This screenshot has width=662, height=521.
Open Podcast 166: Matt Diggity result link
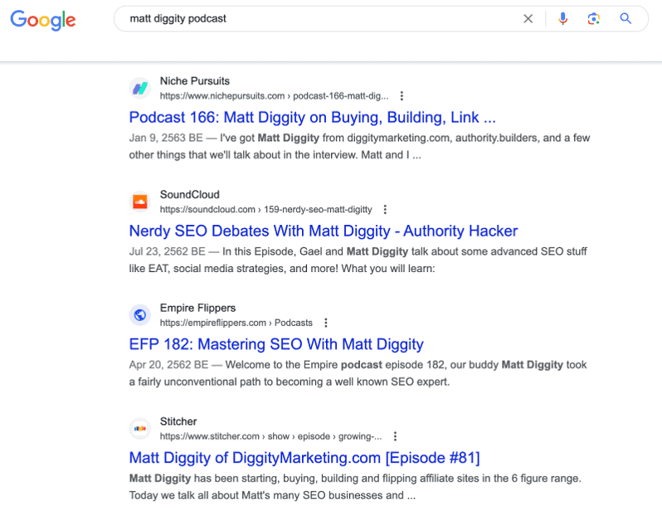312,117
